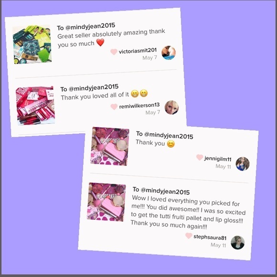Open the red lipstick bundle thumbnail
The height and width of the screenshot is (277, 277).
tap(35, 106)
